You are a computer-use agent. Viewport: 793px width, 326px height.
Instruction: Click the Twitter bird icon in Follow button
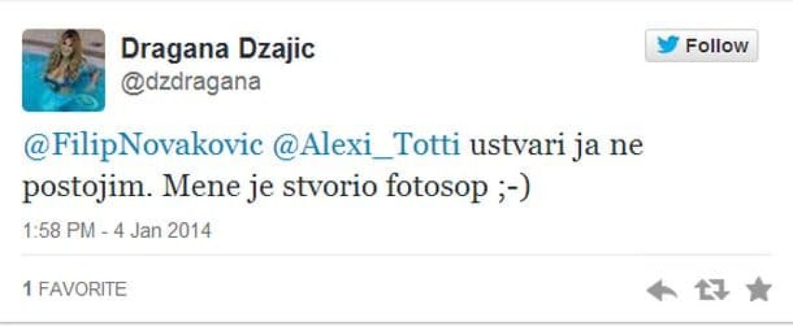[x=668, y=46]
